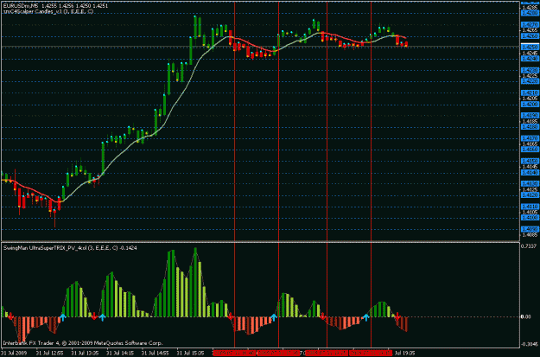The height and width of the screenshot is (357, 540).
Task: Click the 1.4210 price level label
Action: coord(530,93)
